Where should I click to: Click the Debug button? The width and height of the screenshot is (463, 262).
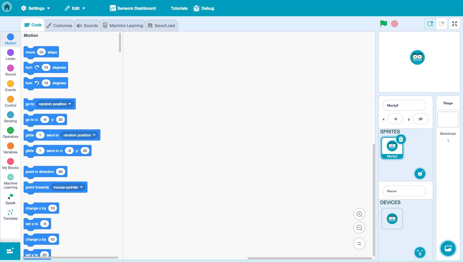[204, 8]
